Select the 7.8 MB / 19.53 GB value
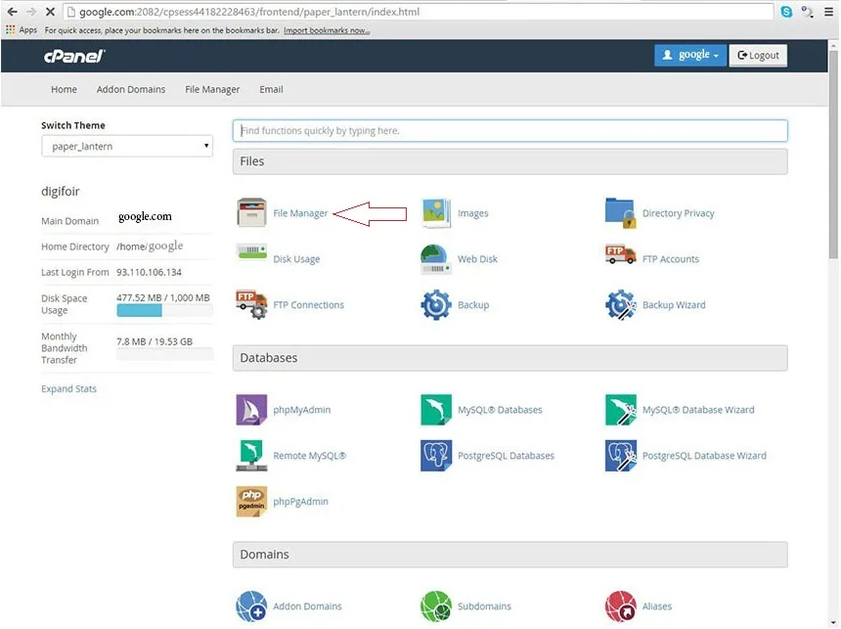This screenshot has height=629, width=841. (x=155, y=341)
